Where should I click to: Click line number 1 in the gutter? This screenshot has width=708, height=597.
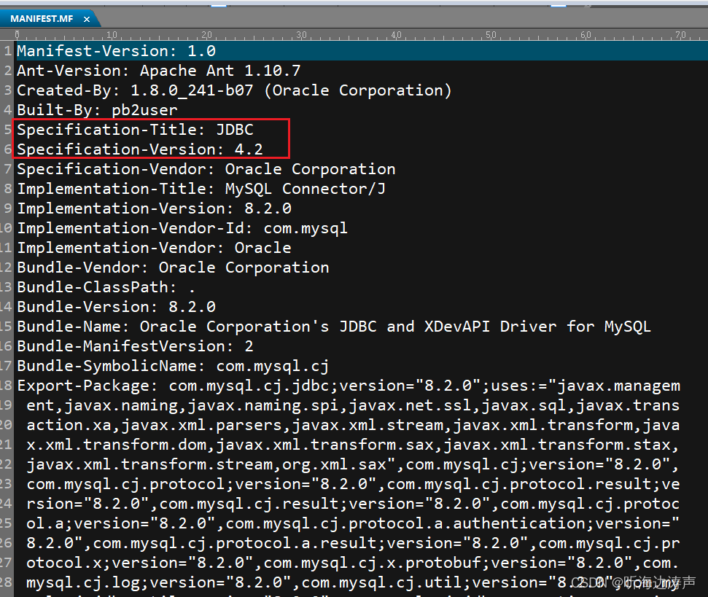click(7, 50)
